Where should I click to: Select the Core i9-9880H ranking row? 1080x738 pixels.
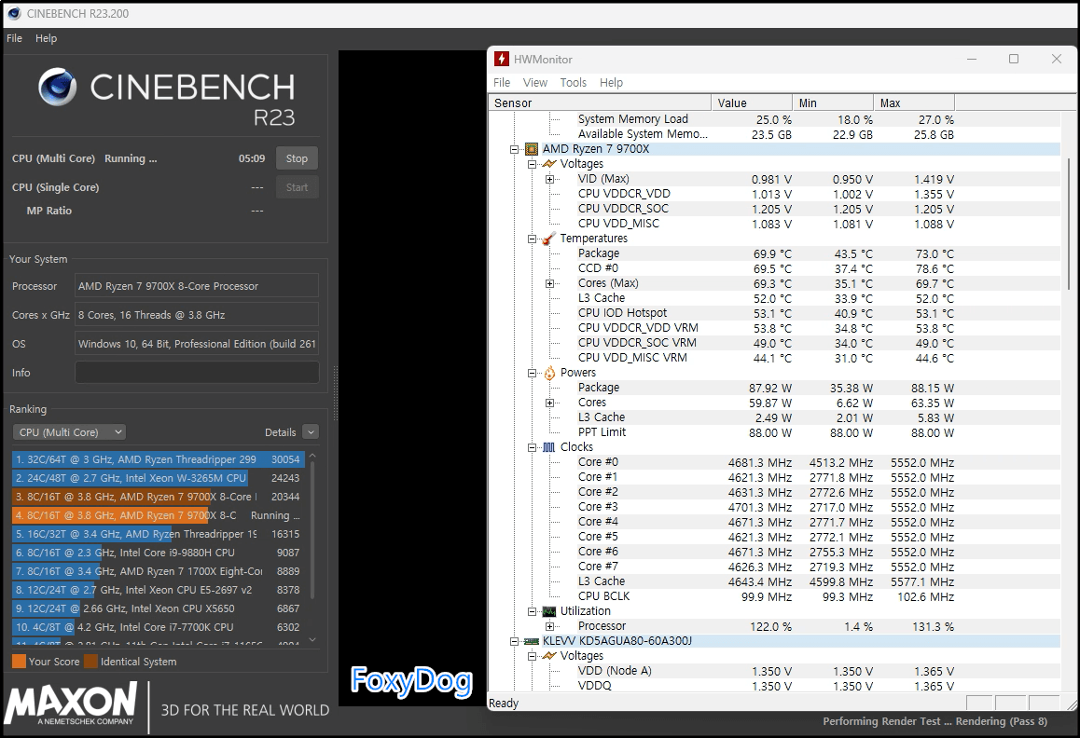[x=159, y=553]
